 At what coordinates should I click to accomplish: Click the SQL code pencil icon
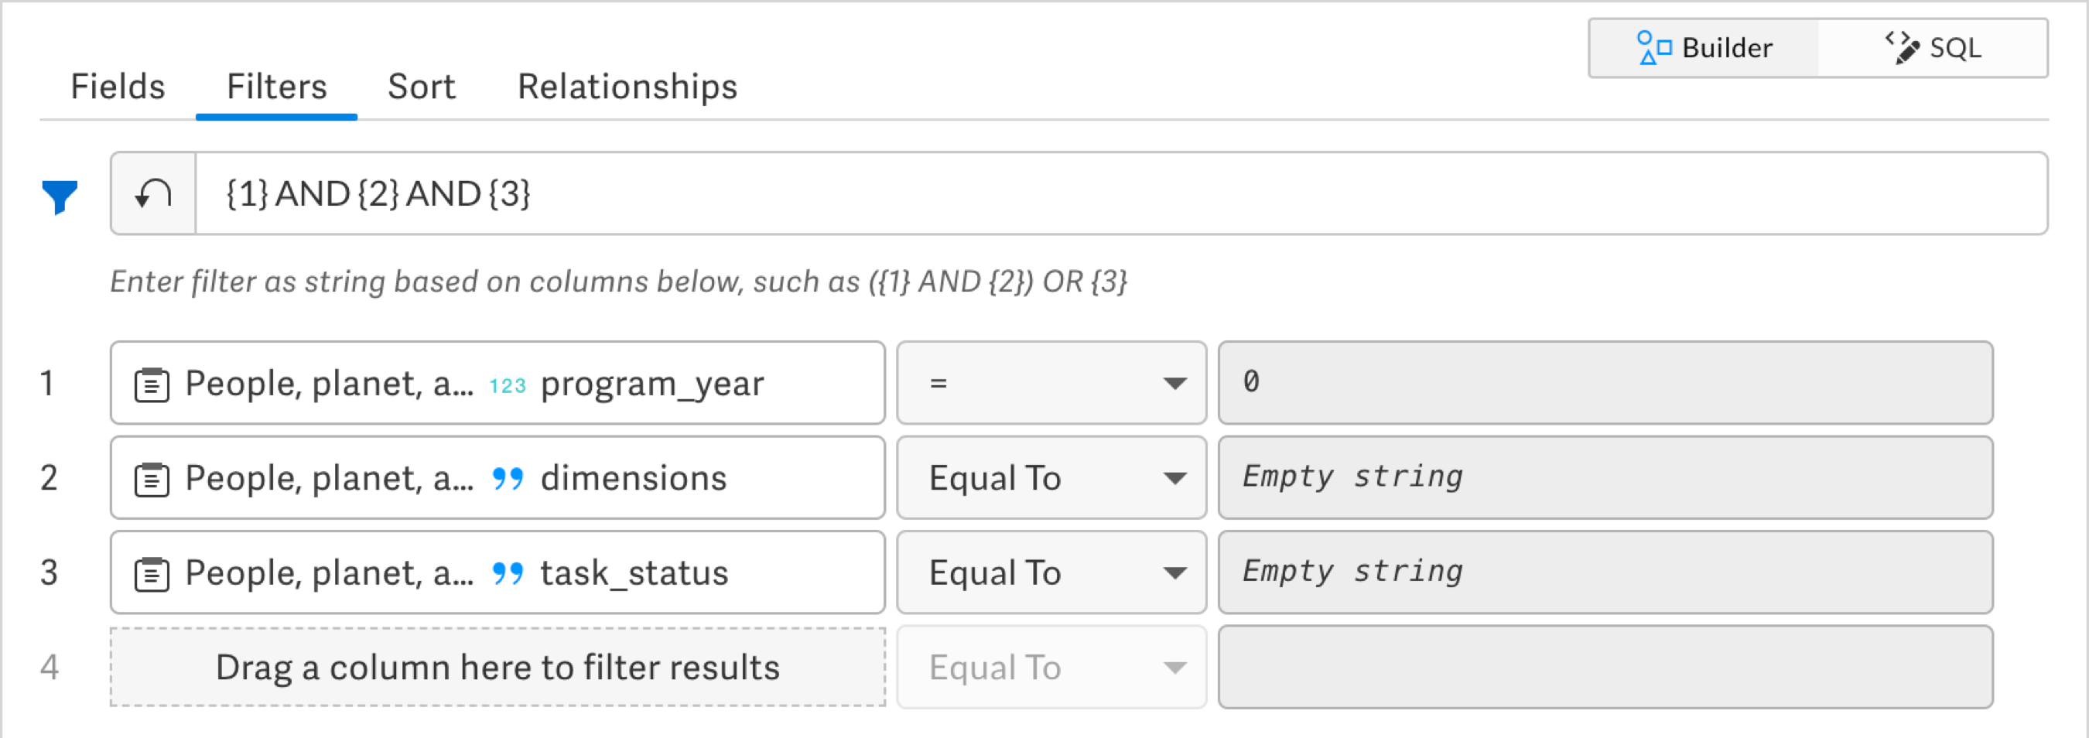pos(1903,48)
